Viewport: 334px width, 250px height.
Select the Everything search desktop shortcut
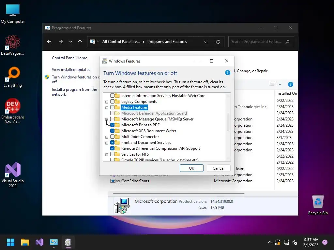click(13, 77)
